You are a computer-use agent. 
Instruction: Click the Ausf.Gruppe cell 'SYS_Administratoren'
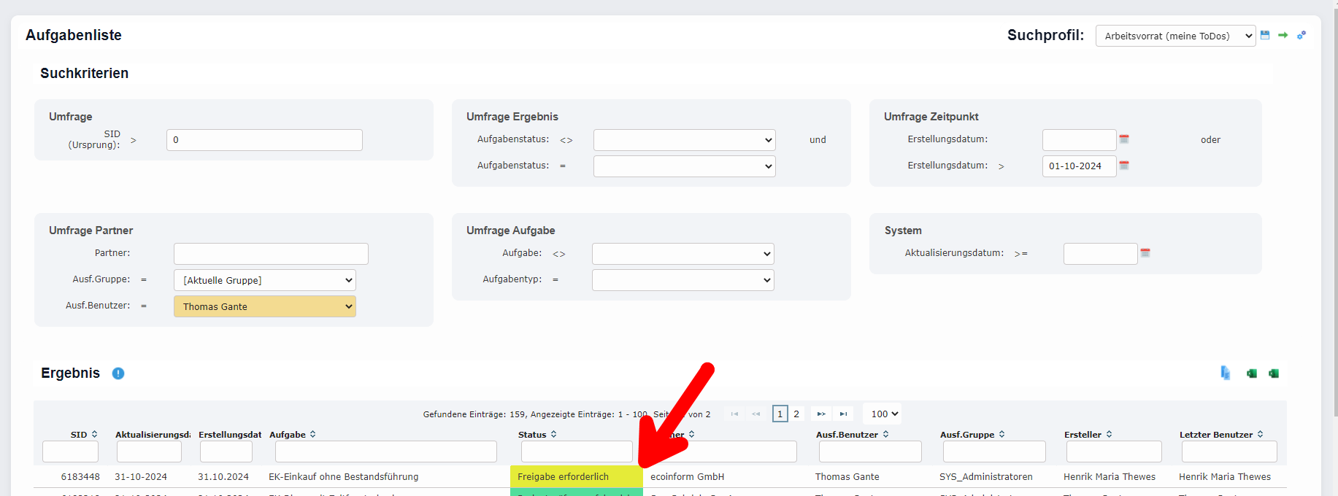986,477
